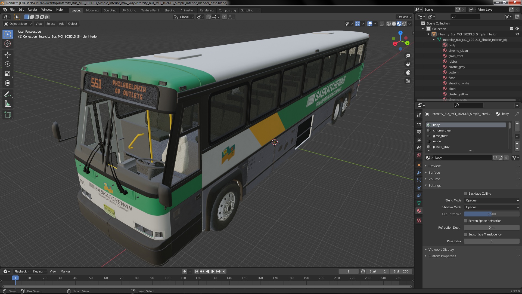Screen dimensions: 522x294
Task: Activate the Move tool
Action: pos(8,55)
